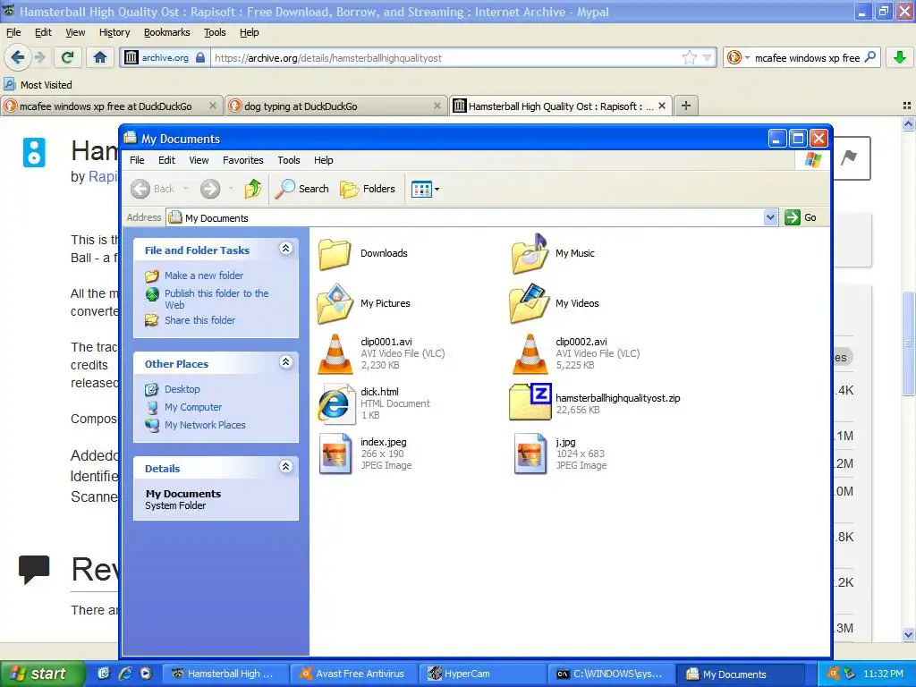Image resolution: width=916 pixels, height=687 pixels.
Task: Close the dog typing tab
Action: point(437,106)
